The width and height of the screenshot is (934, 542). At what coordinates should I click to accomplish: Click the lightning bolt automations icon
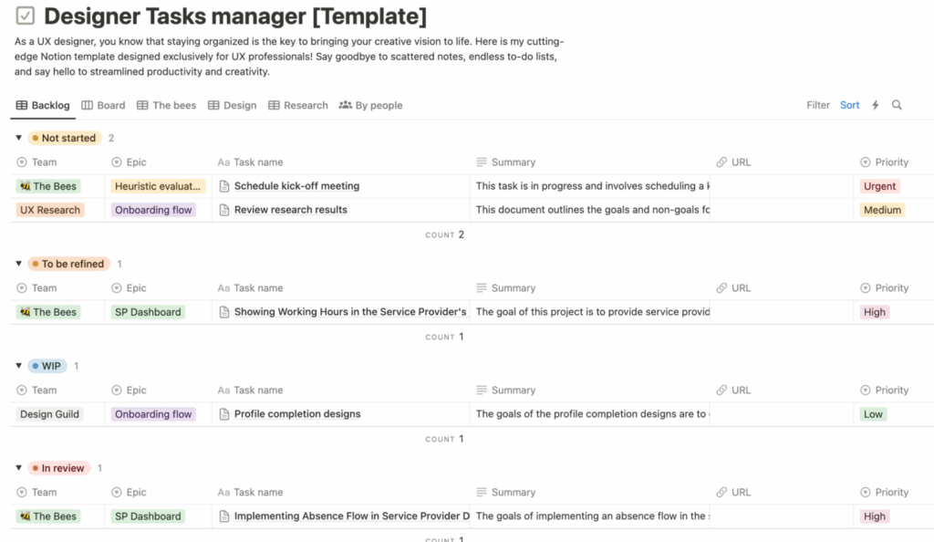pos(876,105)
